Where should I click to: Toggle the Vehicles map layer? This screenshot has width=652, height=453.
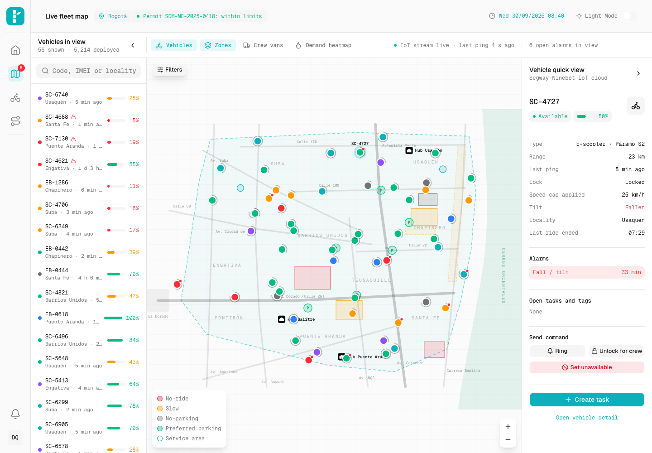[x=174, y=45]
